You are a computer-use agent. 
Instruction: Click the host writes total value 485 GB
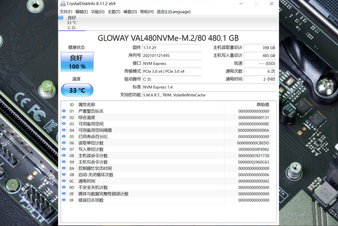click(x=260, y=55)
